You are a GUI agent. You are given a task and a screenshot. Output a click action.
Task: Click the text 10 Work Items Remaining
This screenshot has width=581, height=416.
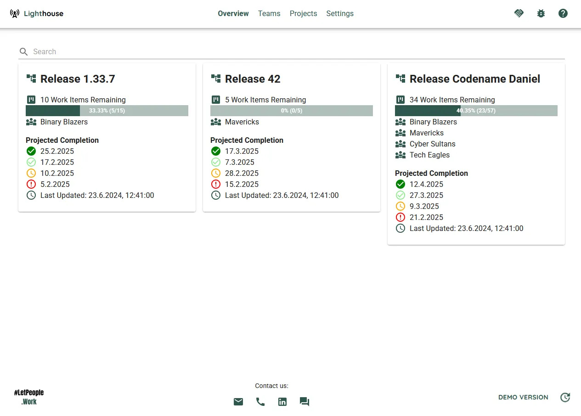click(x=83, y=100)
